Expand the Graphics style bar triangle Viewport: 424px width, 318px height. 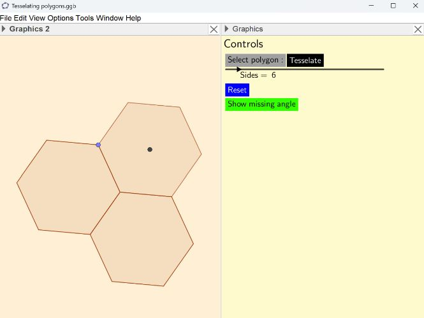[226, 29]
